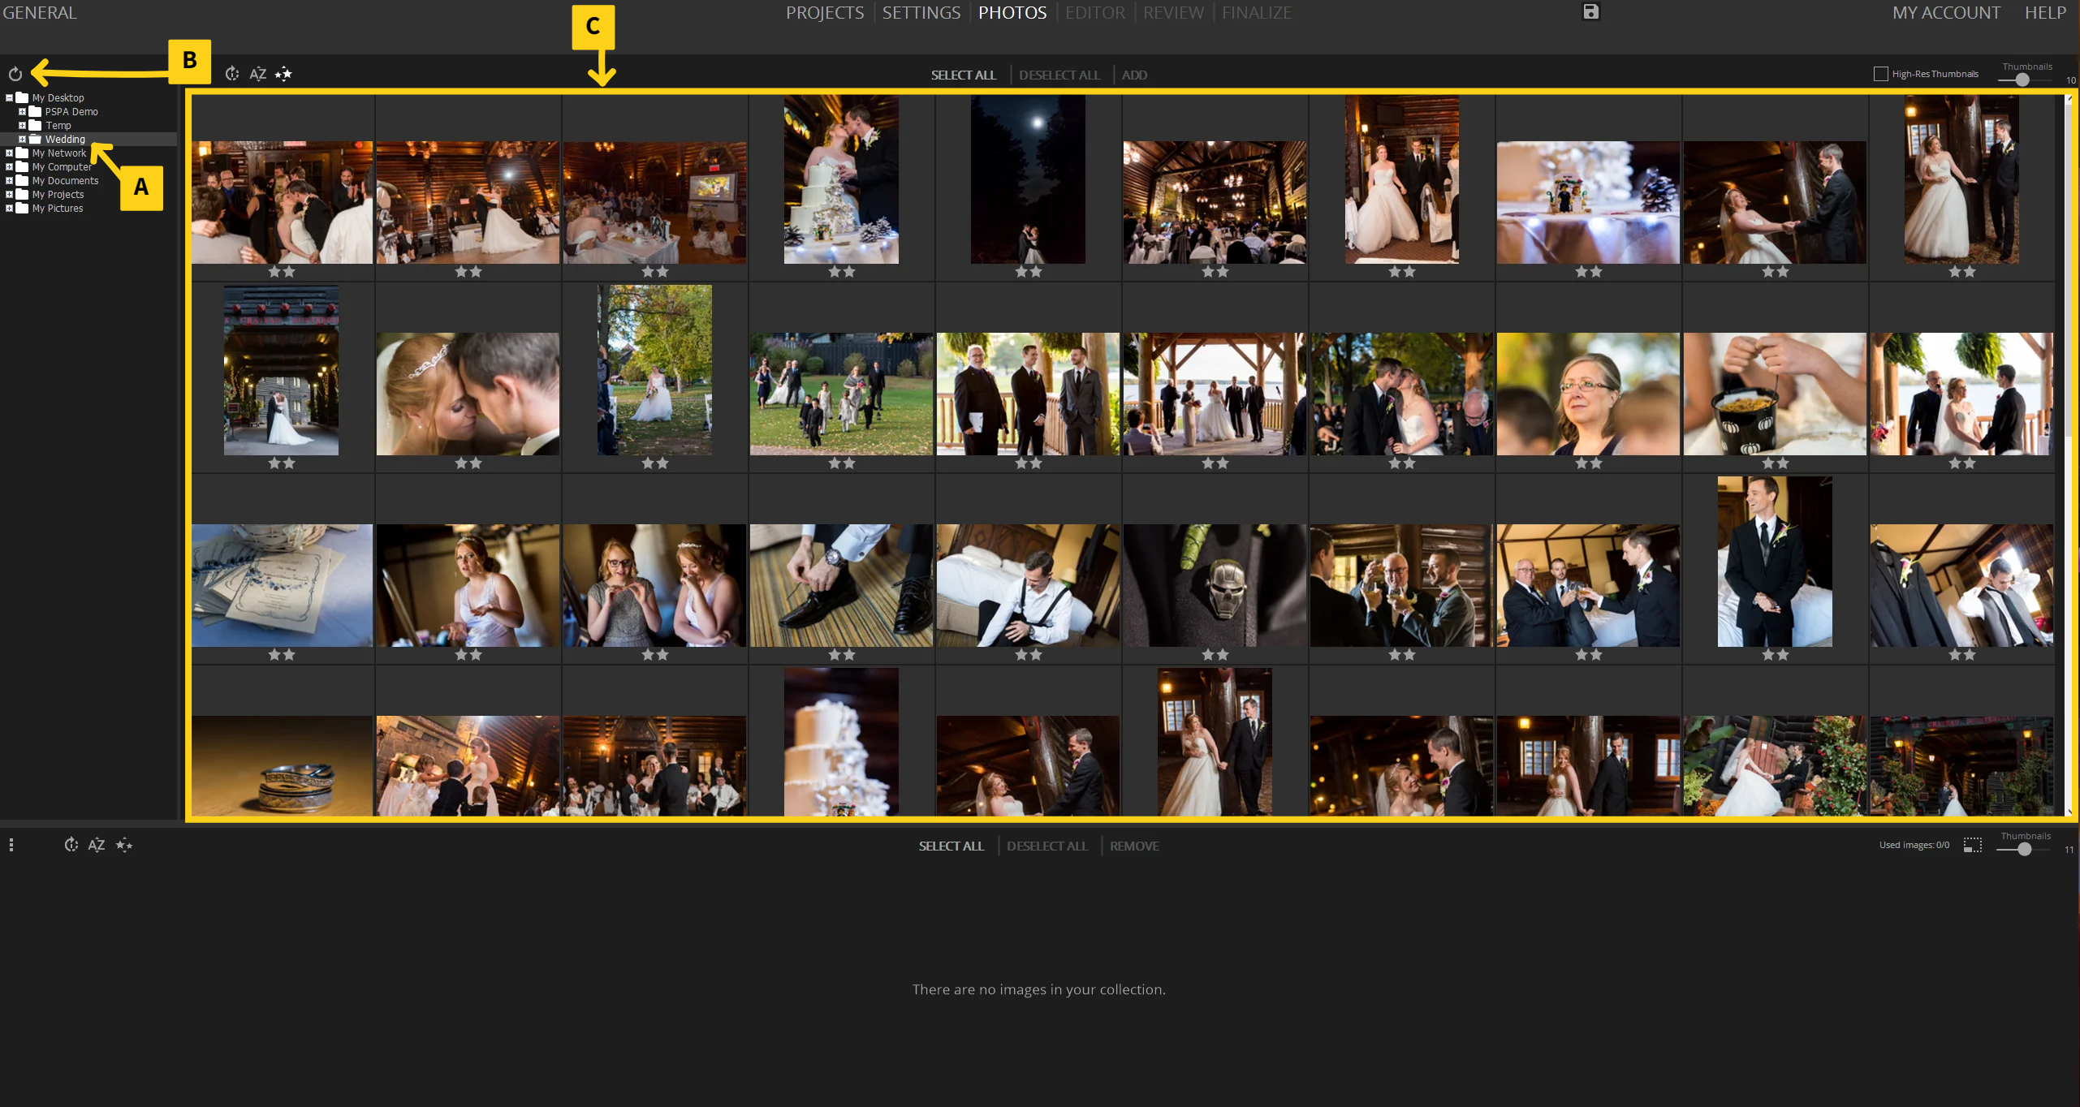Click the sort by star rating icon above photos

click(283, 74)
